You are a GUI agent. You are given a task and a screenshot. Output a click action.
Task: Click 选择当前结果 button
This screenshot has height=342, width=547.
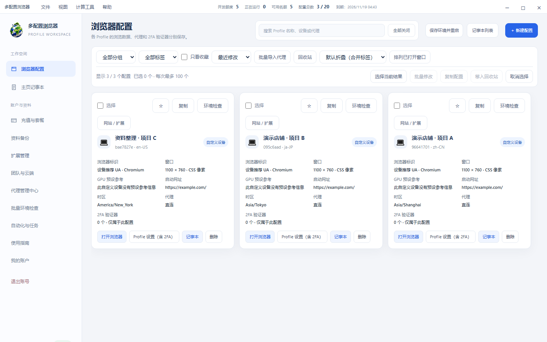pos(389,76)
